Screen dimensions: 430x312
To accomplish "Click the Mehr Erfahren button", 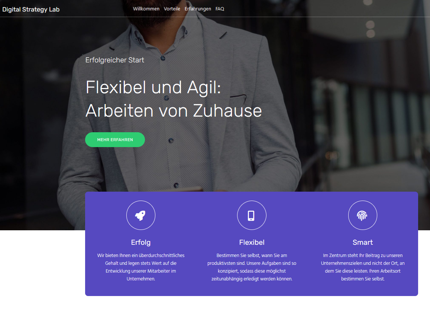I will click(115, 140).
